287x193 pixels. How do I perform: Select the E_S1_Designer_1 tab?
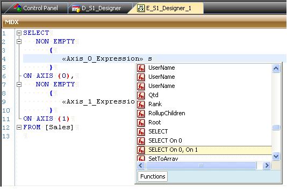[x=166, y=8]
